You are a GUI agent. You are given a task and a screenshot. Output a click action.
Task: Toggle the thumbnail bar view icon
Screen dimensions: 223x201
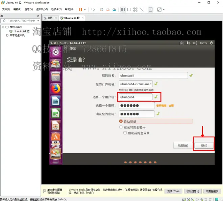pos(129,9)
